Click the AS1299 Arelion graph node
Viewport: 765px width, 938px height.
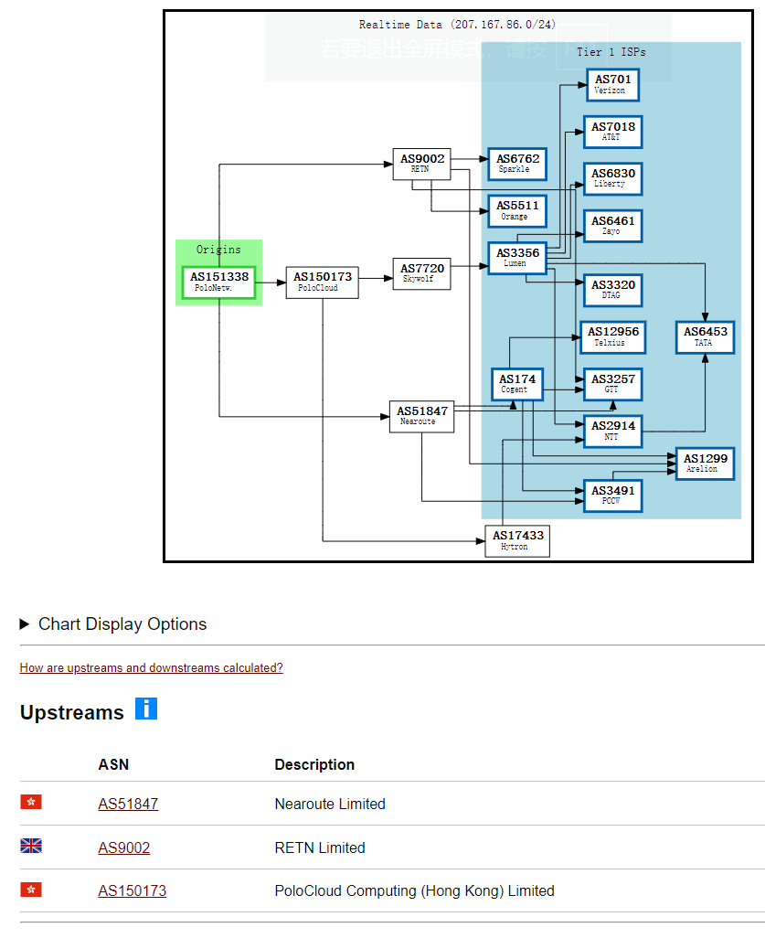[x=706, y=464]
